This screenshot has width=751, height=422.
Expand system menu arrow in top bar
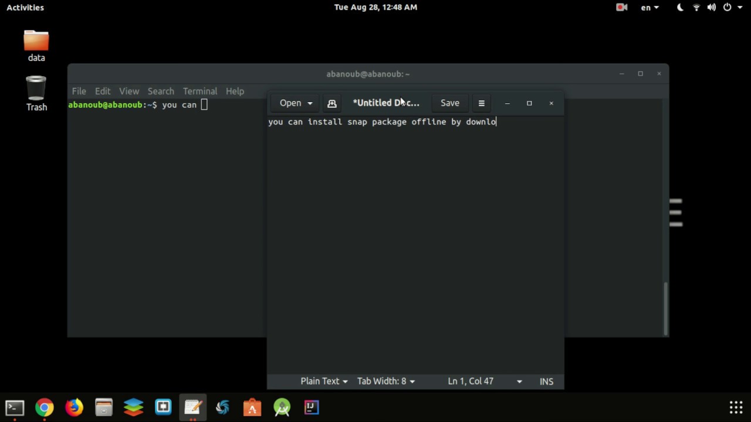pos(740,8)
